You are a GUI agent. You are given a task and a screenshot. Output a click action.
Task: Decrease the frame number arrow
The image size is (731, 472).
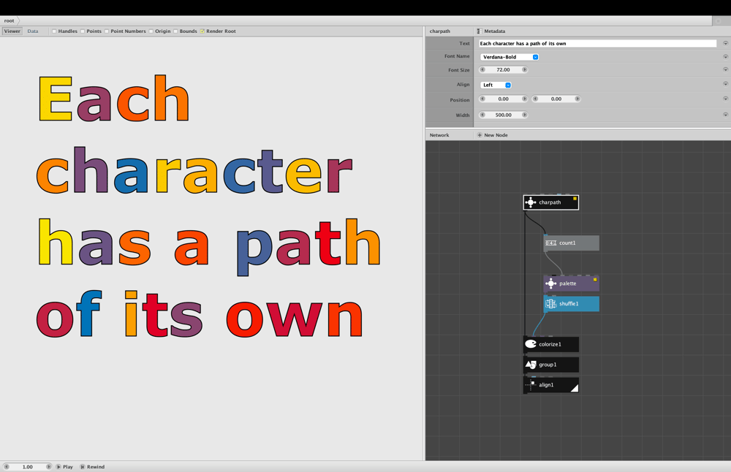pos(7,467)
